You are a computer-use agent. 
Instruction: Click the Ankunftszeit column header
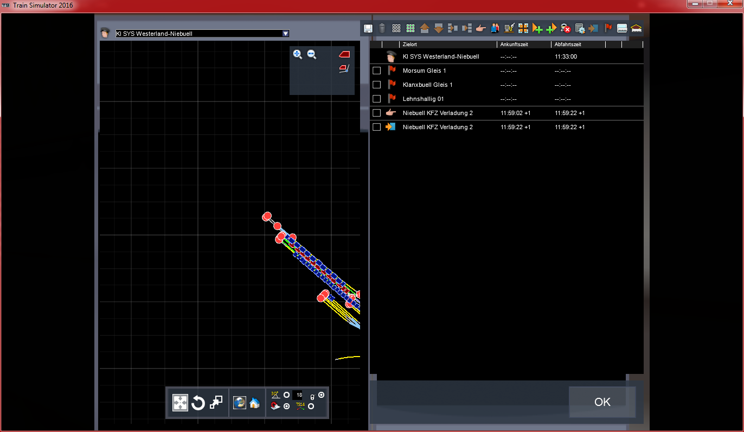point(523,44)
